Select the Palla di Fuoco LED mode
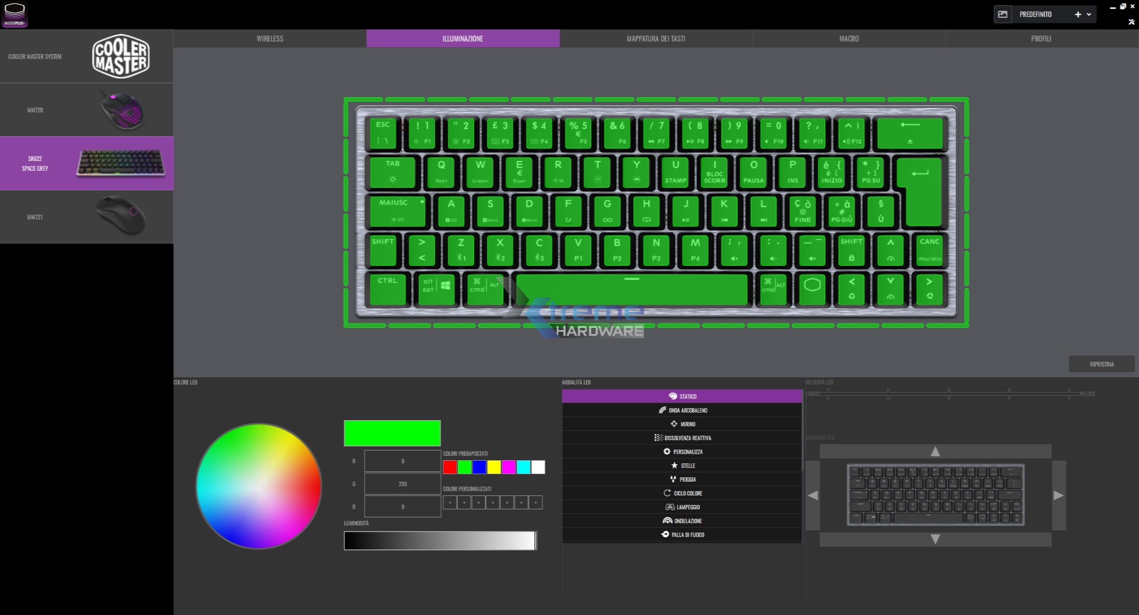The height and width of the screenshot is (615, 1139). 682,535
